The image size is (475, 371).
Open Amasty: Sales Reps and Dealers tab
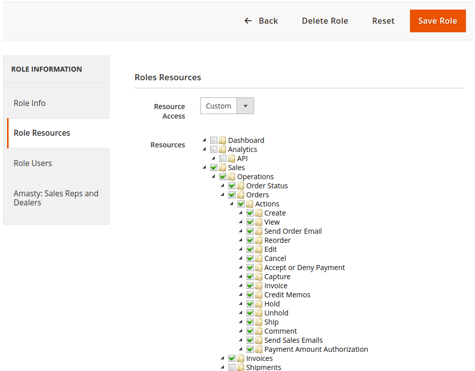(x=56, y=198)
